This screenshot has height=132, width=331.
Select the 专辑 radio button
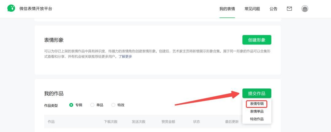coord(71,105)
